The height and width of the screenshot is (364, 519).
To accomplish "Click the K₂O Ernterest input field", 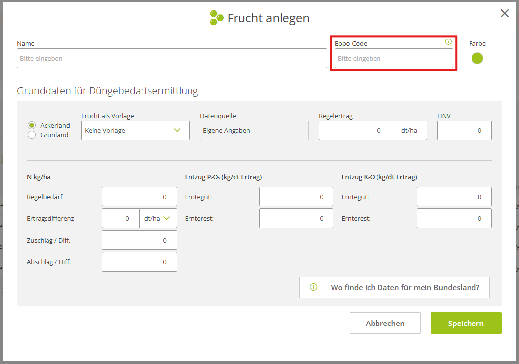I will [x=454, y=218].
